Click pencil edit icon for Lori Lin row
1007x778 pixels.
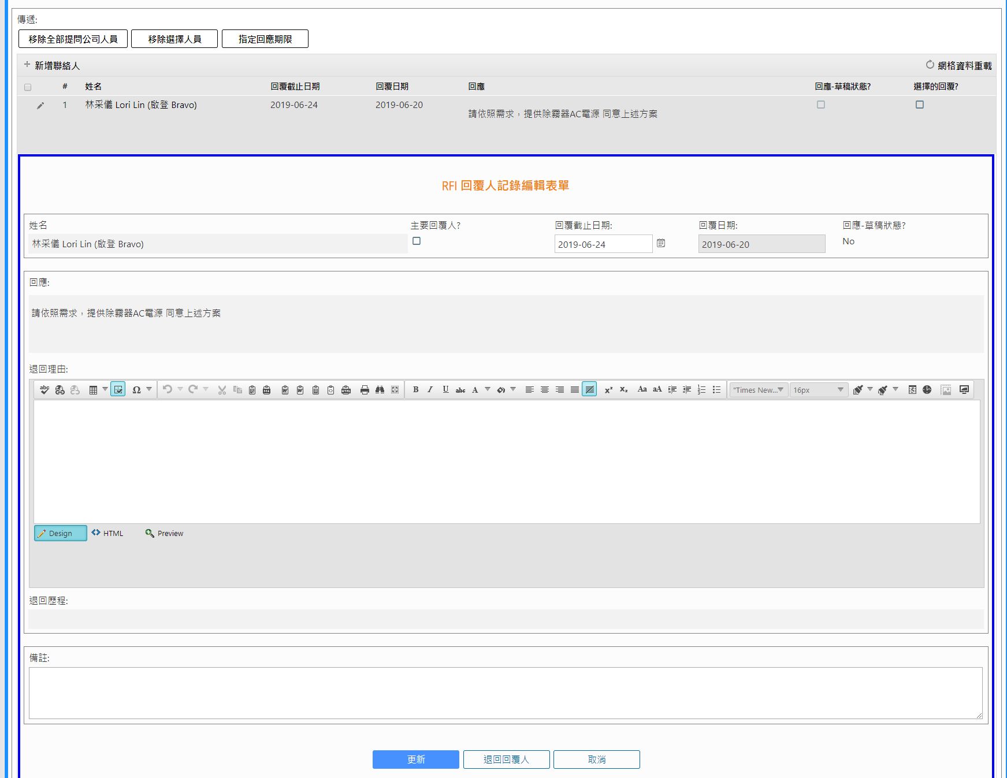40,106
